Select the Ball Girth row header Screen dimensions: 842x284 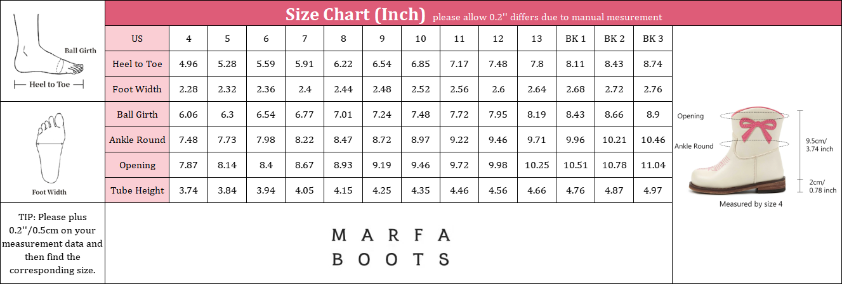pos(137,114)
